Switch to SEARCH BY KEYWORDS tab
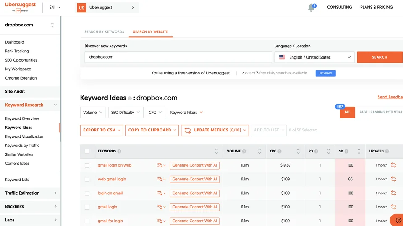 coord(105,32)
